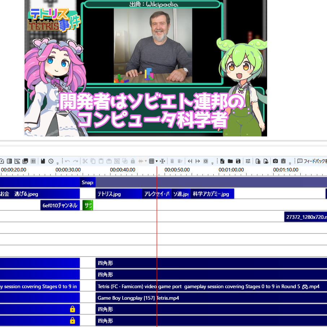327x327 pixels.
Task: Click the left-aligned bars layout icon
Action: pos(17,161)
